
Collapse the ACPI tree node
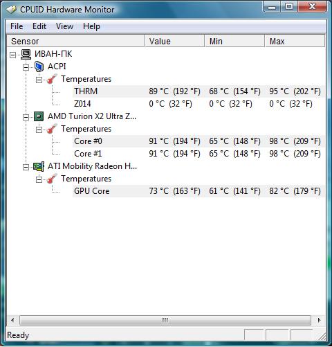(26, 67)
